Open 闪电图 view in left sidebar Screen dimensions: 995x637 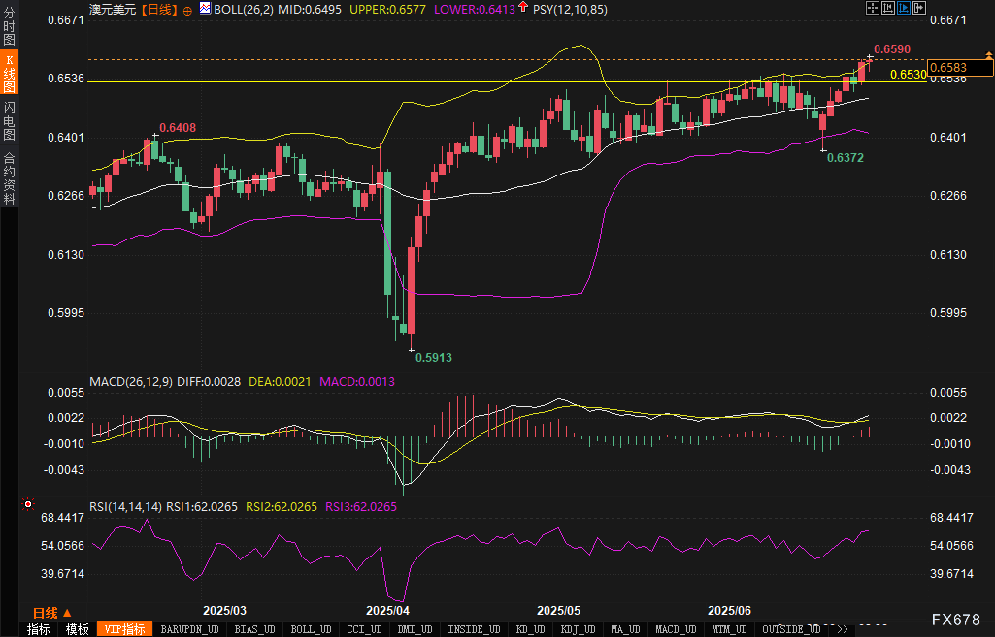(x=9, y=121)
